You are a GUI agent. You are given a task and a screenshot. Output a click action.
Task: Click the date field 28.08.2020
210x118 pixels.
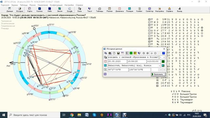coord(117,61)
